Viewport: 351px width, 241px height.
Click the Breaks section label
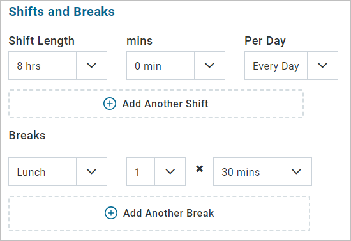(27, 135)
